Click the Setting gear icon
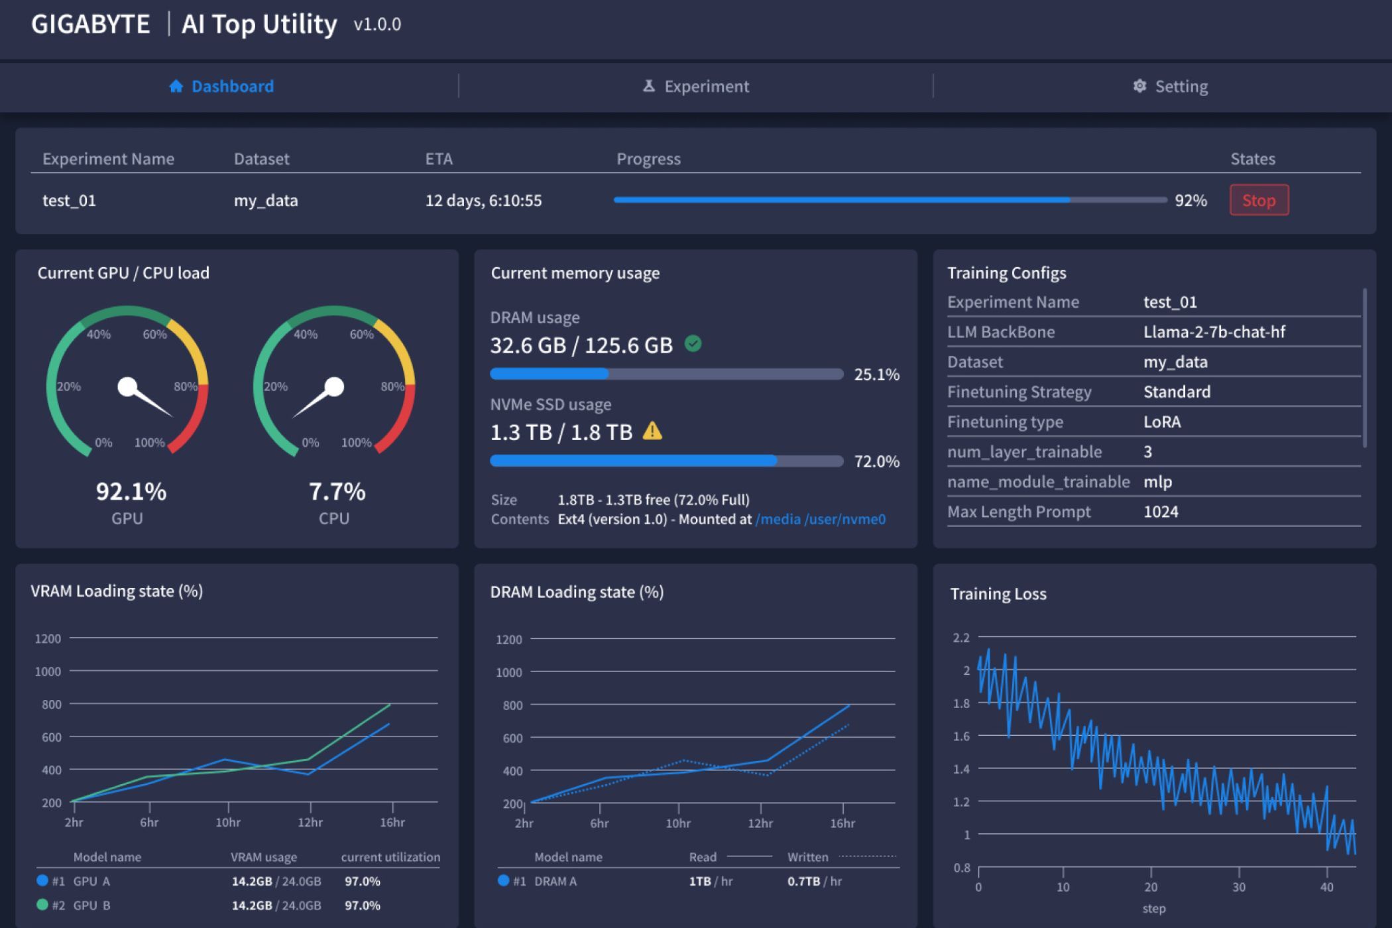Screen dimensions: 1392x928 pyautogui.click(x=1139, y=86)
